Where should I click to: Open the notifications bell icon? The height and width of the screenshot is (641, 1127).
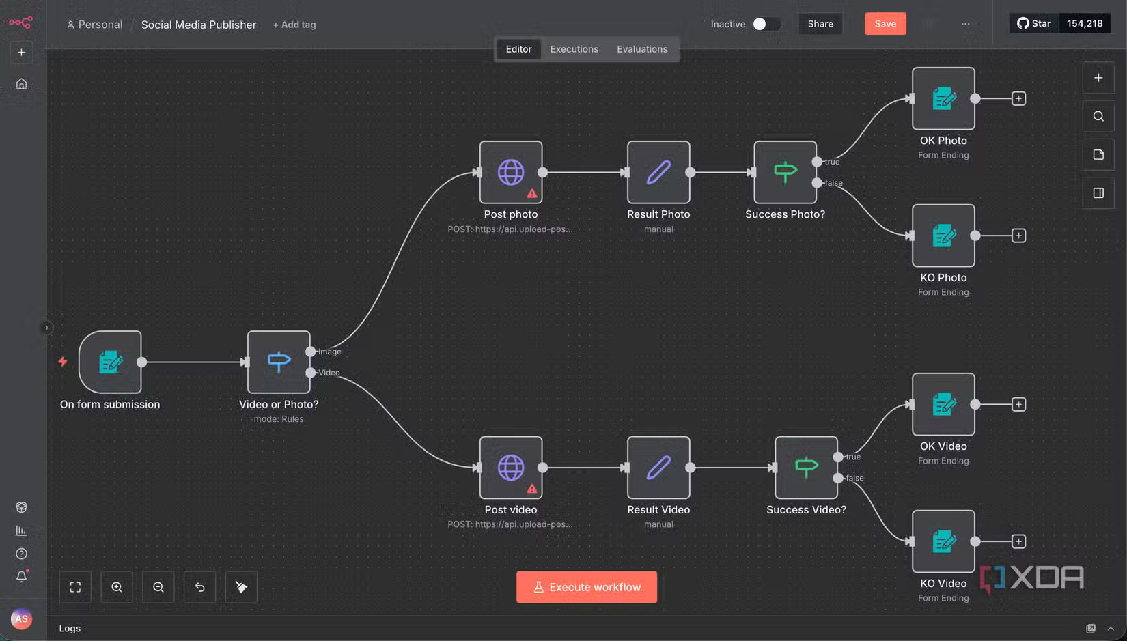coord(21,577)
